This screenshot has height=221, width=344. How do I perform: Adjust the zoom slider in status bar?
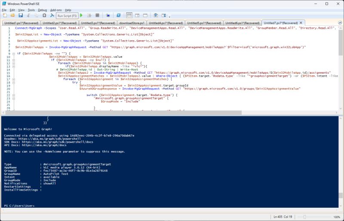304,217
